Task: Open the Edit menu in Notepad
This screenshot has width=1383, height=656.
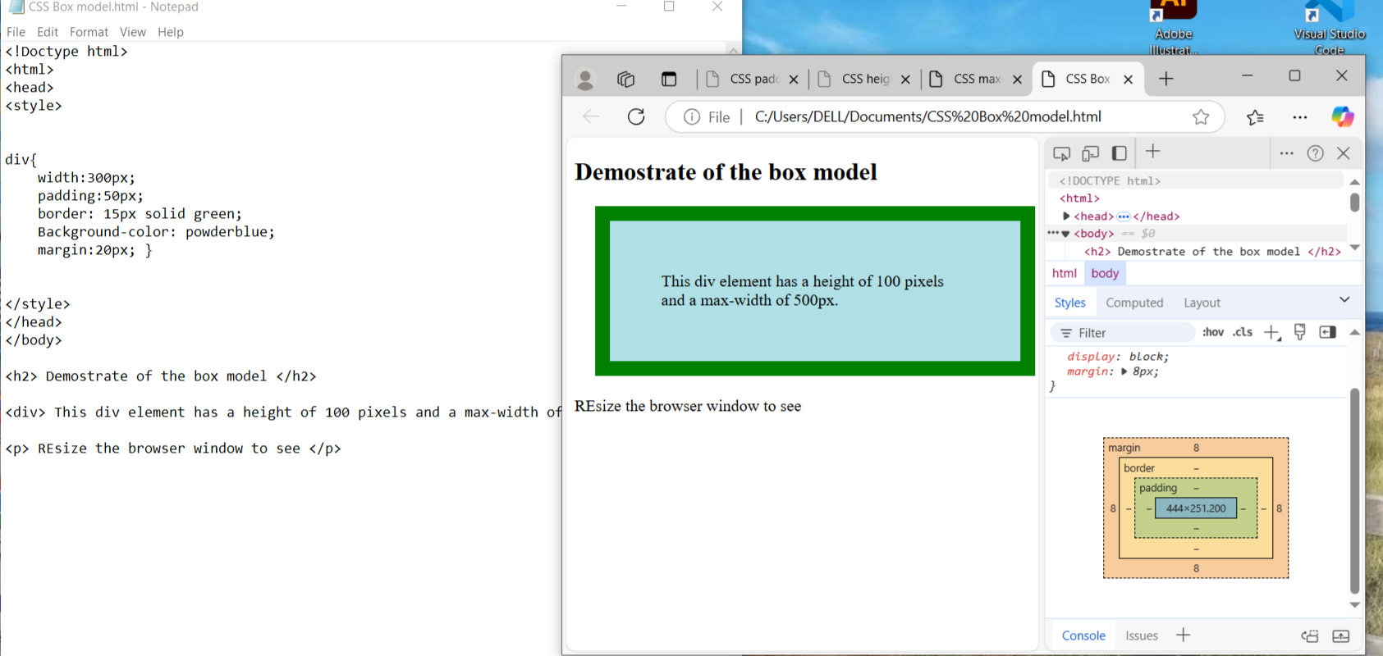Action: pos(48,32)
